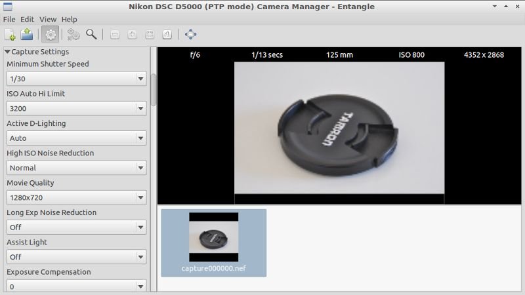Expand the Active D-Lighting combo box
Screen dimensions: 525x295
tap(76, 138)
